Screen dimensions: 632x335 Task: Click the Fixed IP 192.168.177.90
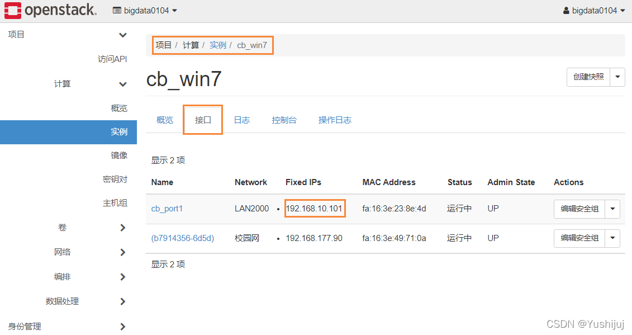(x=314, y=238)
